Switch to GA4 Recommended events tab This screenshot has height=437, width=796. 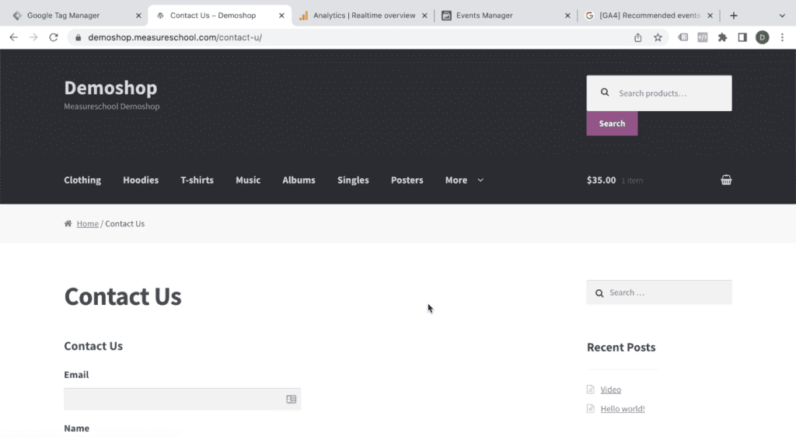click(x=649, y=16)
